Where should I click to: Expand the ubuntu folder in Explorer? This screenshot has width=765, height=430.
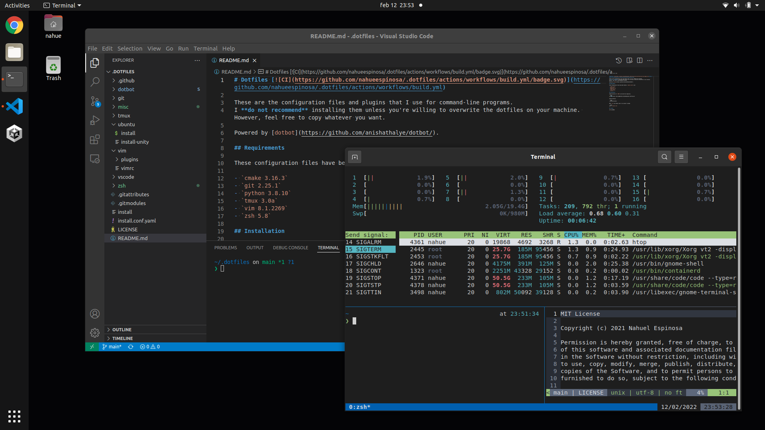(126, 124)
